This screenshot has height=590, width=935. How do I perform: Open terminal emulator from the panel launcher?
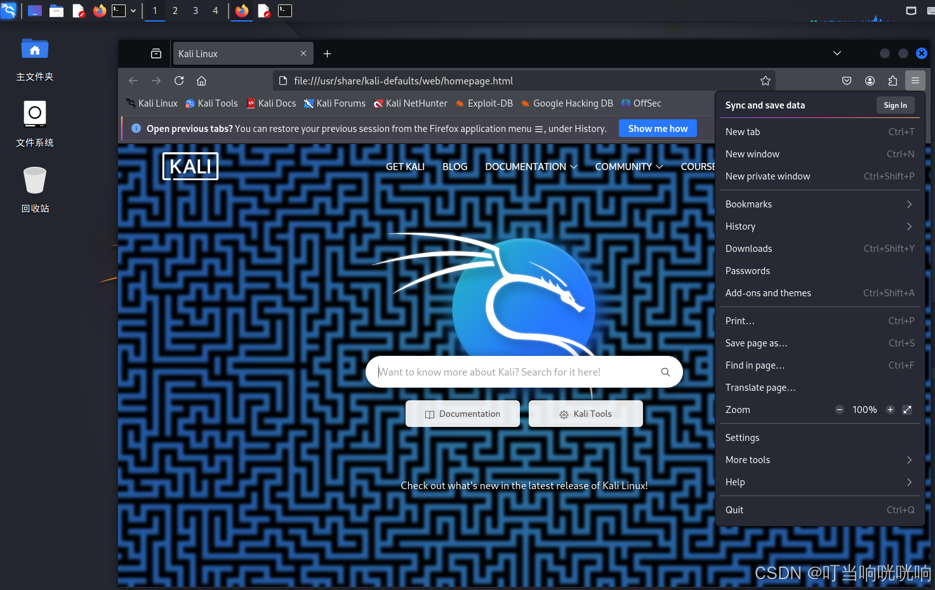pyautogui.click(x=119, y=11)
